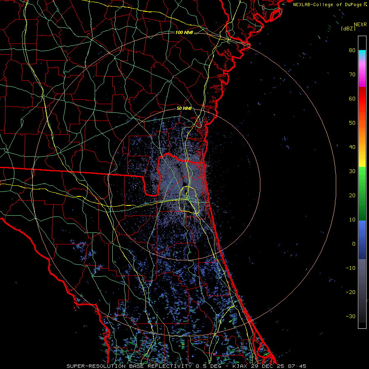Select the 30 value on dBZ scale
Image resolution: width=369 pixels, height=369 pixels.
coord(352,171)
